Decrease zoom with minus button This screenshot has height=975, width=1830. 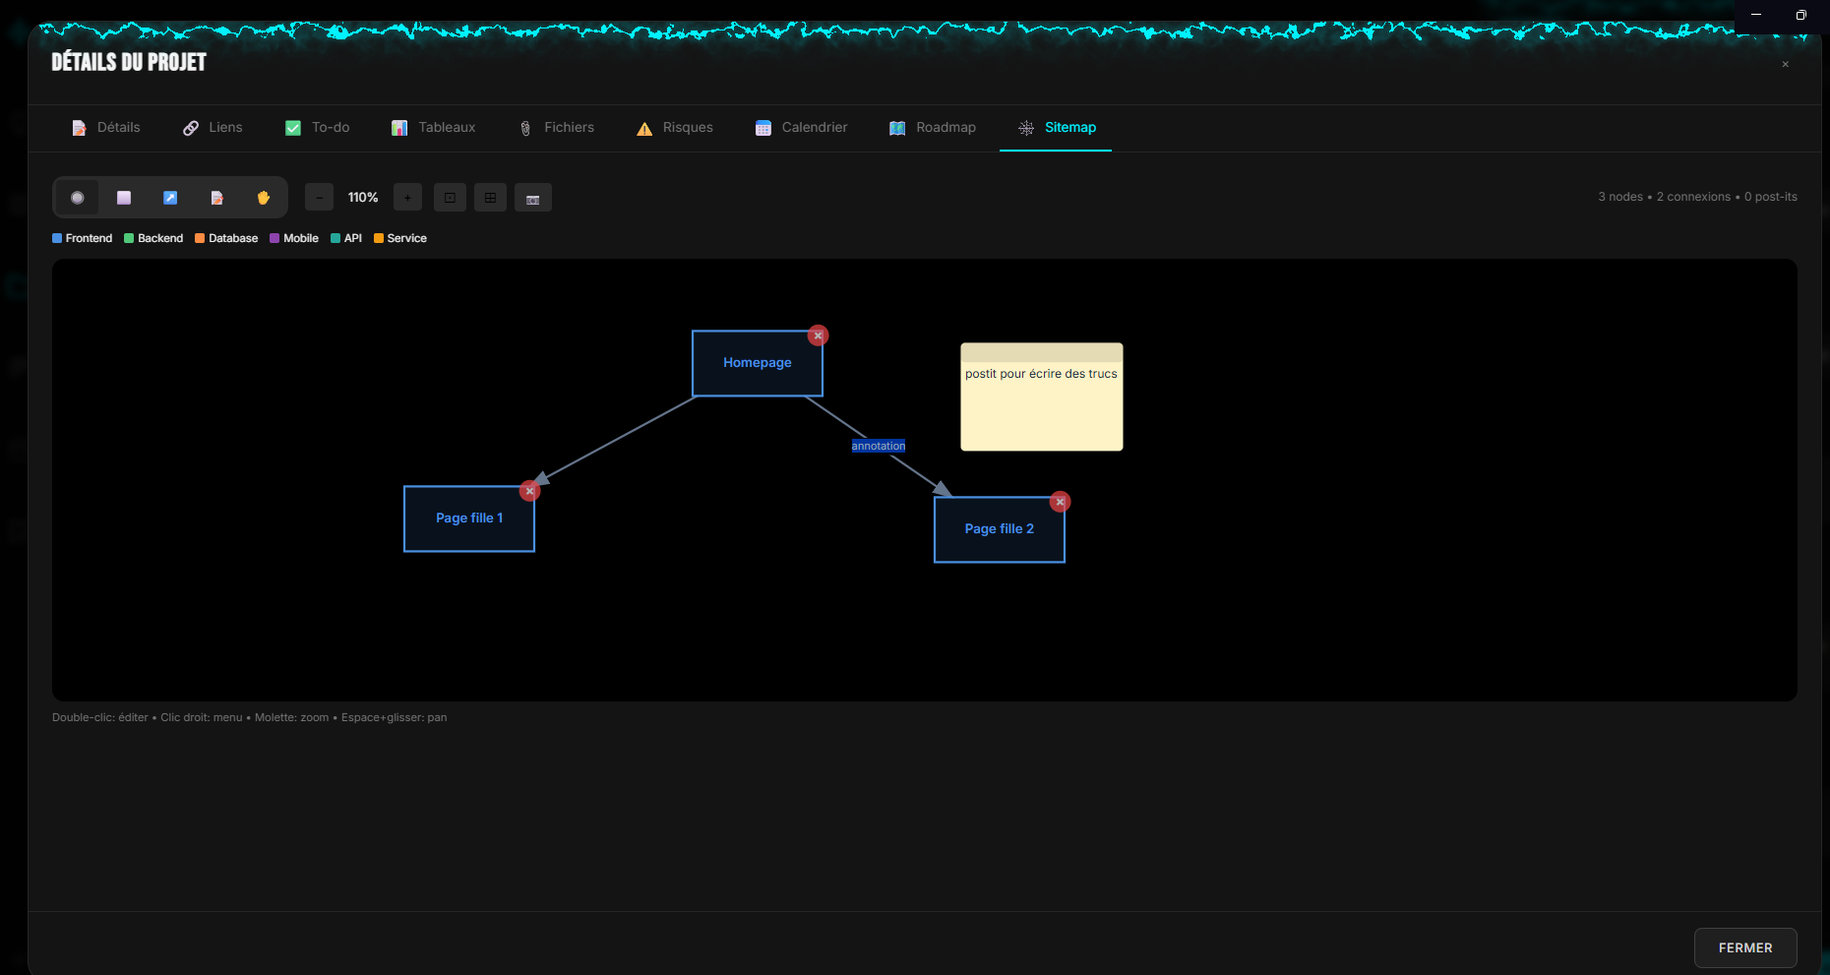point(319,198)
